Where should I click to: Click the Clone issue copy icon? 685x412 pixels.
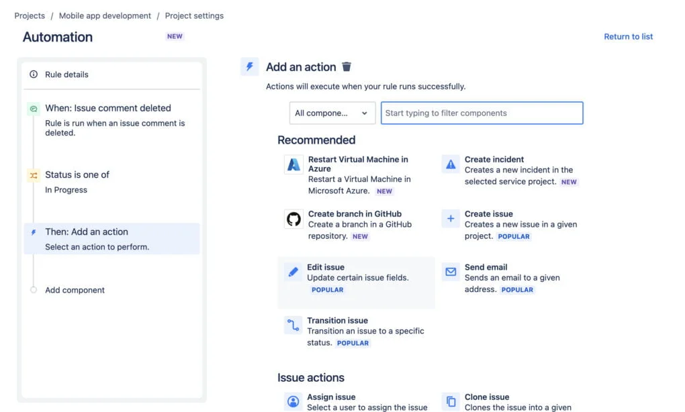(x=451, y=401)
